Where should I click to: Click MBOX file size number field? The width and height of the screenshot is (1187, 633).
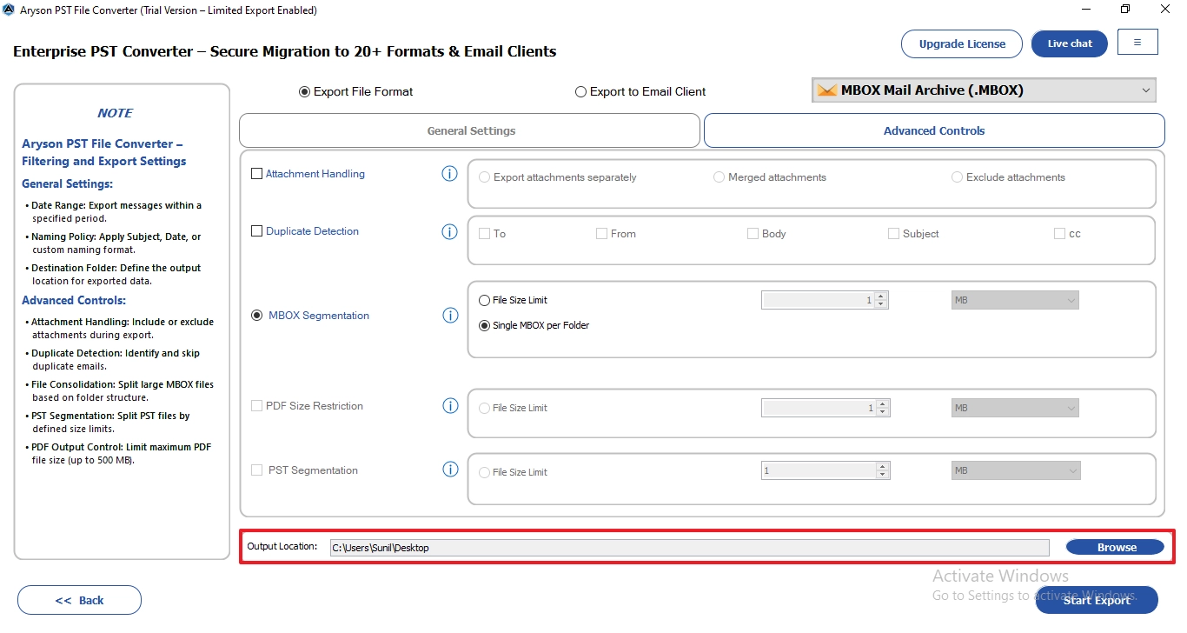pos(819,300)
